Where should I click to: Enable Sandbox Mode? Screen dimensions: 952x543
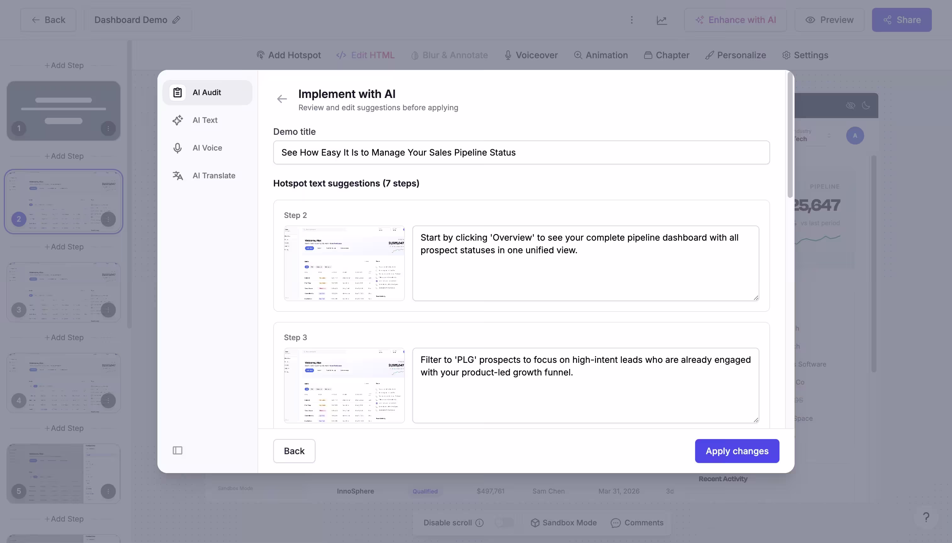coord(563,523)
